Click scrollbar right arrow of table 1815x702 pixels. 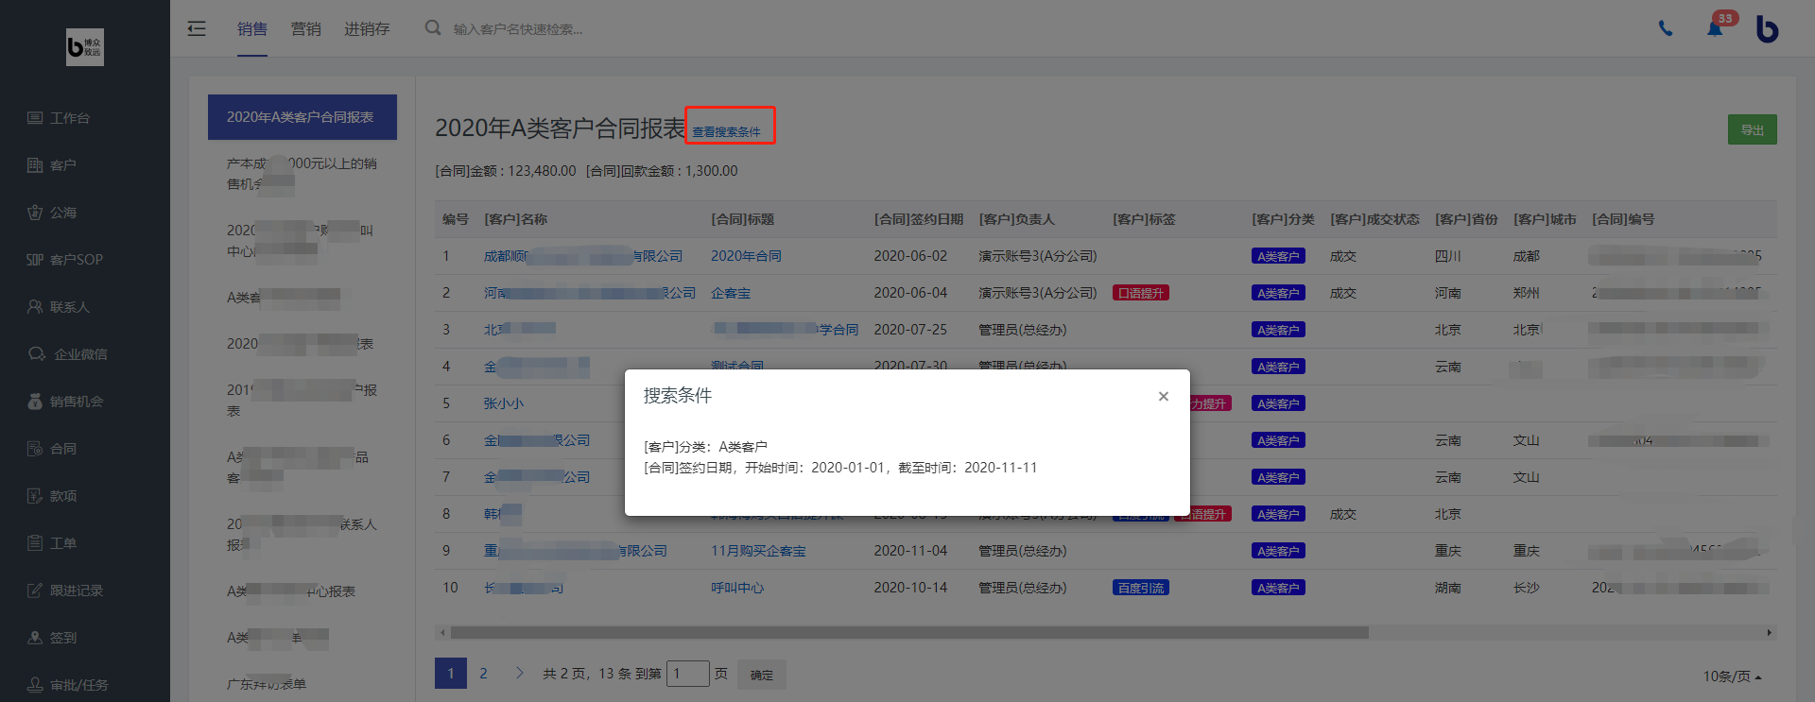tap(1770, 632)
